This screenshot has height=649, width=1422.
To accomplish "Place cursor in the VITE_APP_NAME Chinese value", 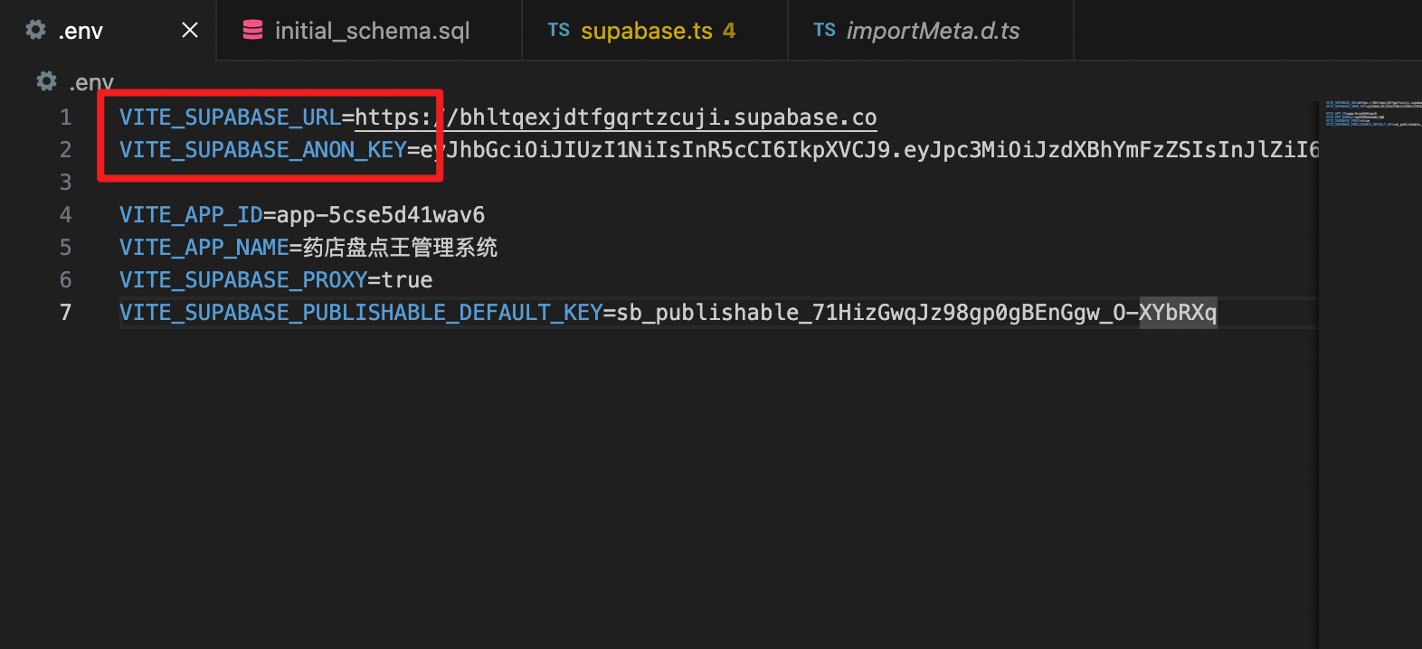I will tap(400, 248).
